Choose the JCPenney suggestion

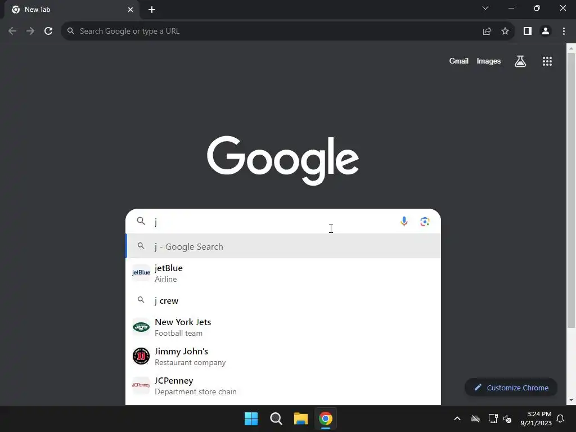coord(283,385)
